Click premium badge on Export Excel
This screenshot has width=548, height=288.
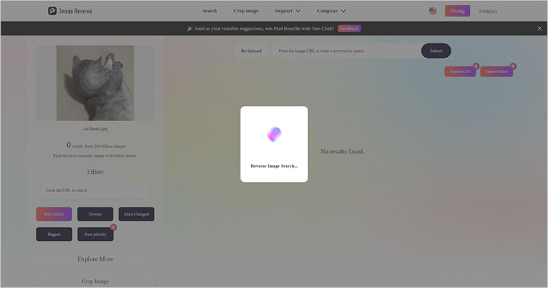pyautogui.click(x=512, y=66)
